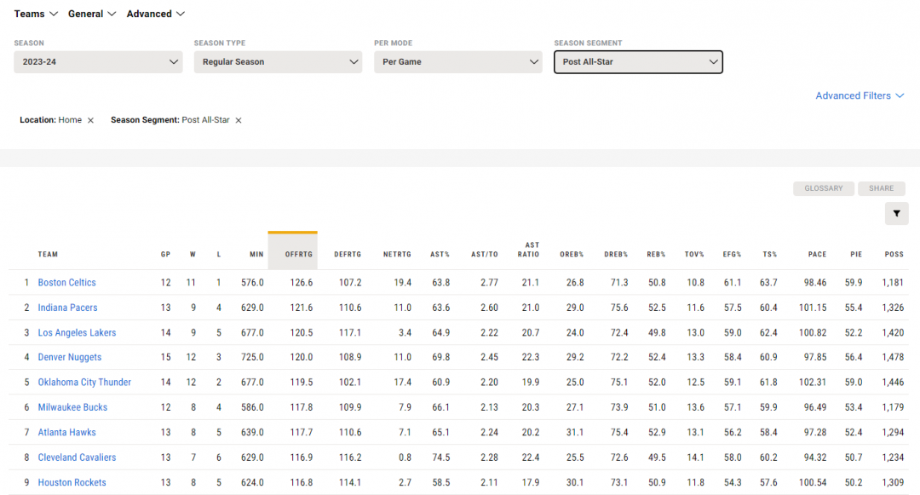Select Pacers pace value 101.15
The image size is (920, 495).
pos(813,308)
